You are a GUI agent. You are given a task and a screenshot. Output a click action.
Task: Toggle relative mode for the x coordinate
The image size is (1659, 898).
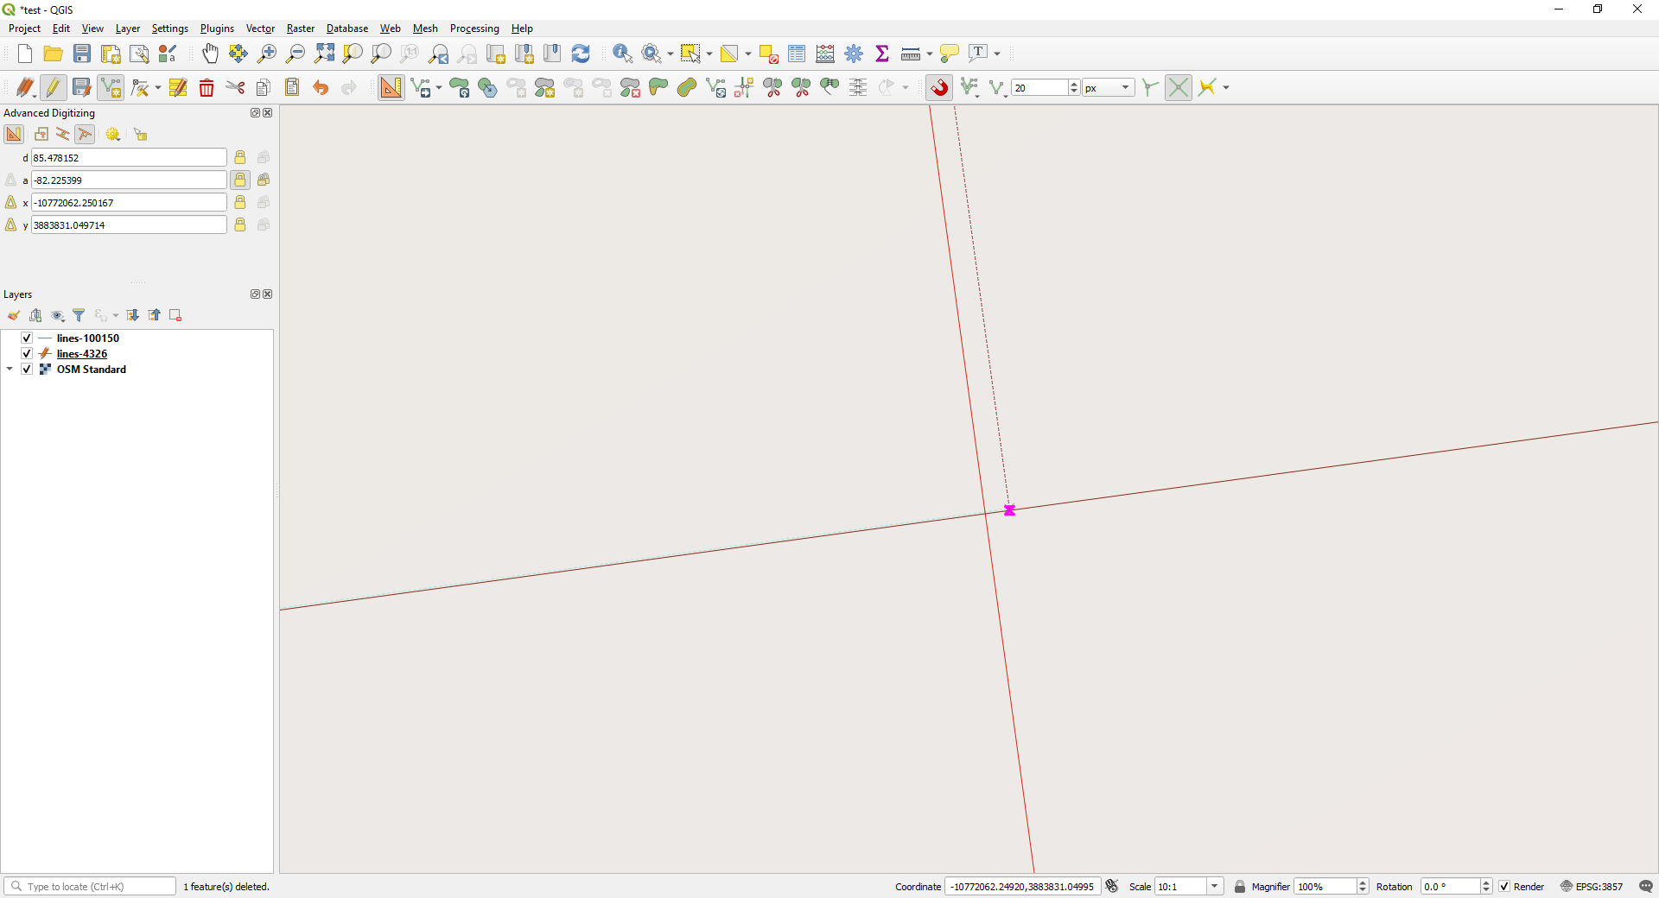coord(10,202)
